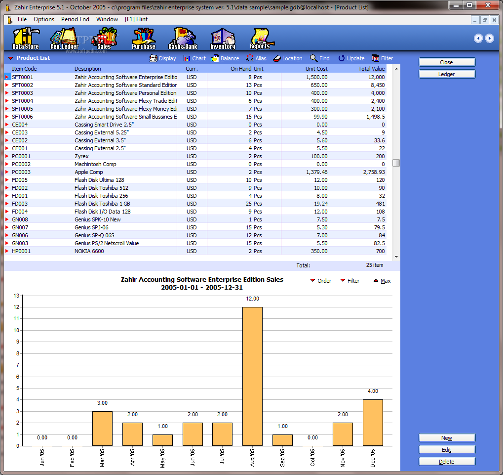
Task: Click unit cost 1,379.46 cell
Action: tap(305, 172)
